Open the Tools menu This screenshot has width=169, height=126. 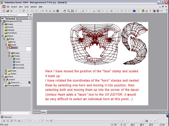pyautogui.click(x=26, y=6)
